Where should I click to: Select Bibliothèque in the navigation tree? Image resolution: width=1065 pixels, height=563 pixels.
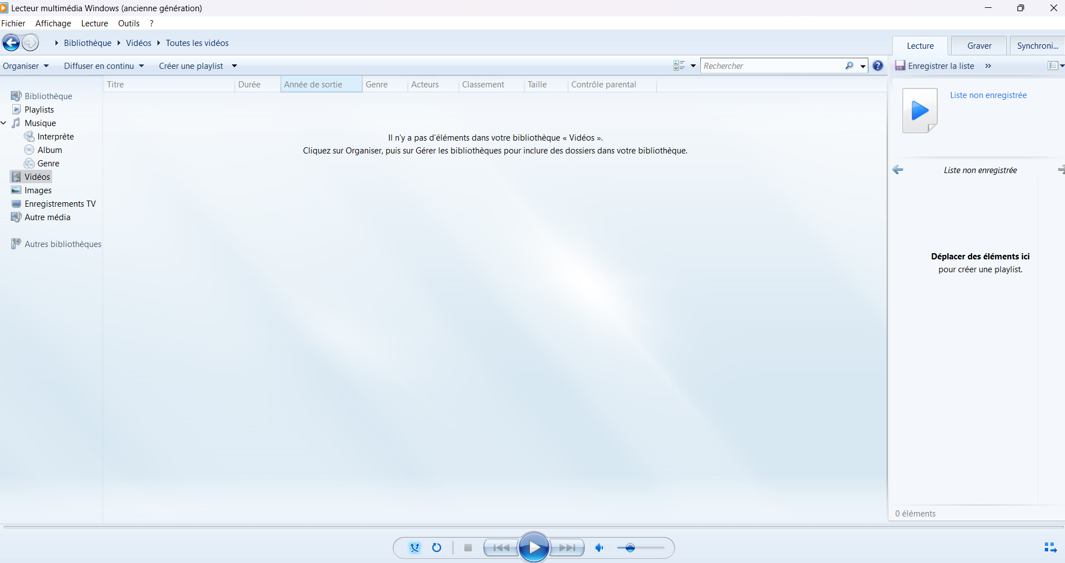coord(48,96)
